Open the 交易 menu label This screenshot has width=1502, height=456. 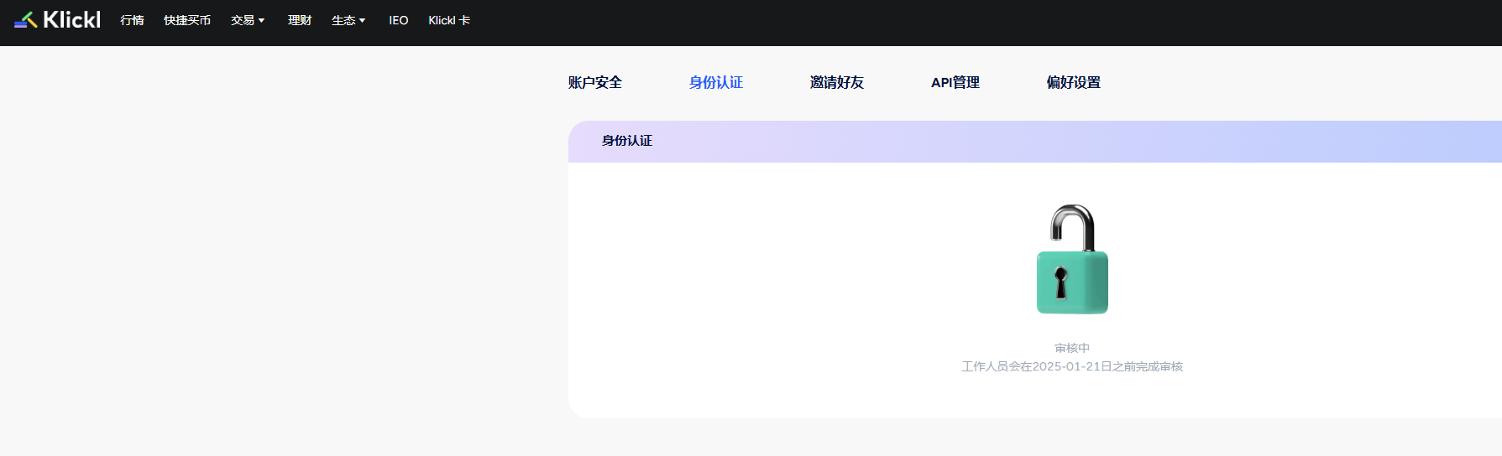click(x=243, y=20)
